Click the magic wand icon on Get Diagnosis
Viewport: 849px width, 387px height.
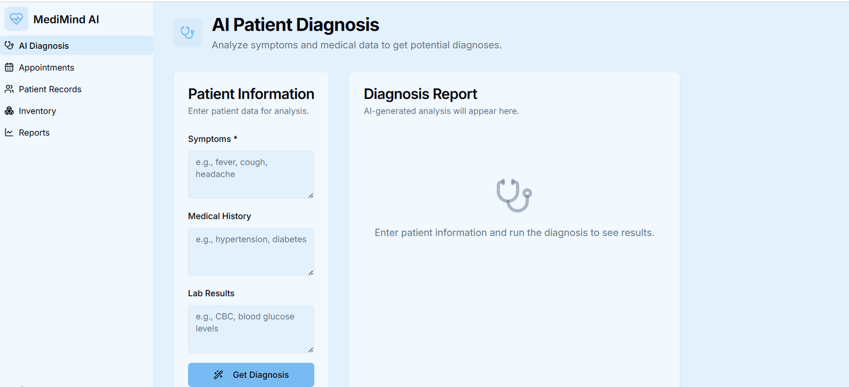coord(218,375)
